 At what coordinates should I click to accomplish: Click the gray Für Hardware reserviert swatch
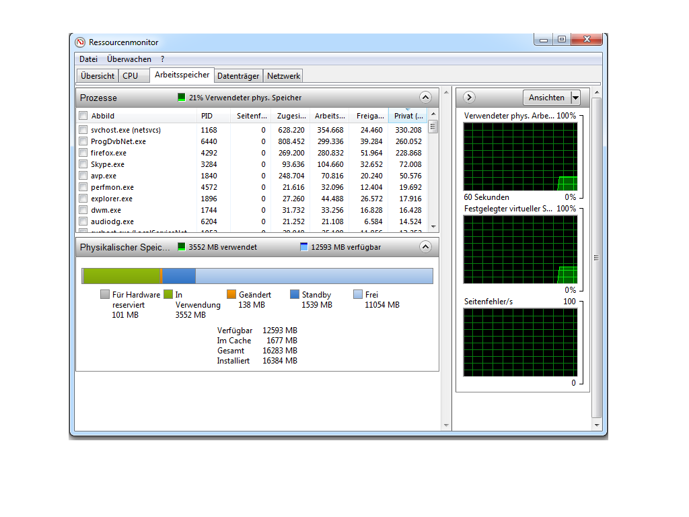point(104,294)
